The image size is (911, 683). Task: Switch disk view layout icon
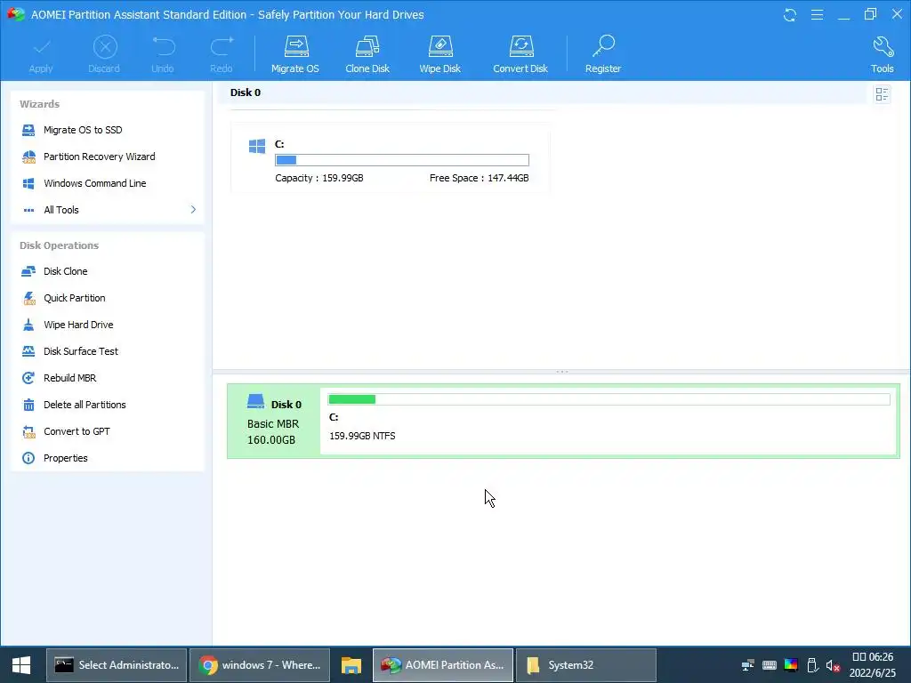(x=882, y=94)
